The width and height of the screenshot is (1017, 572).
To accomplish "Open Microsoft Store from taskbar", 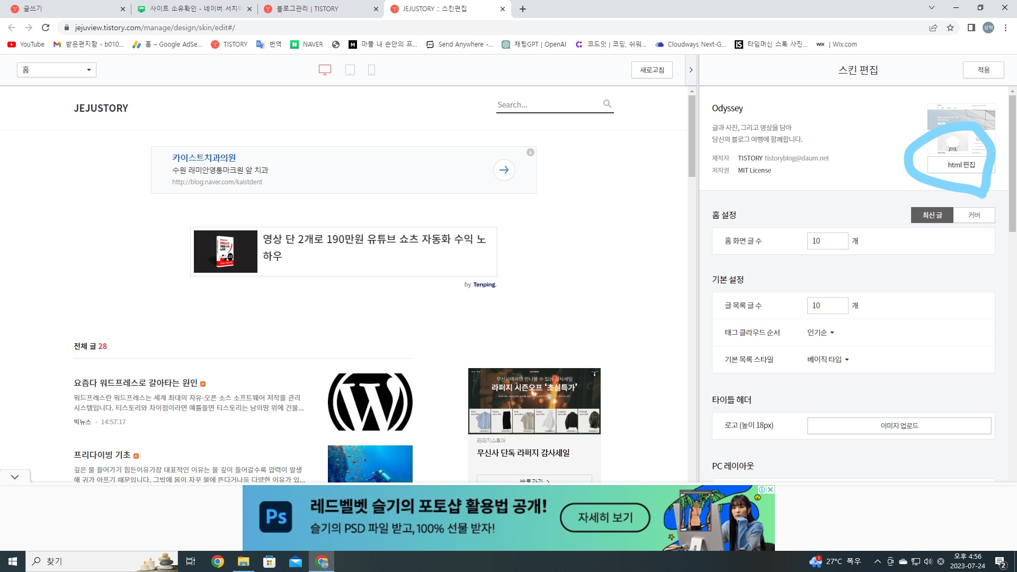I will 269,561.
